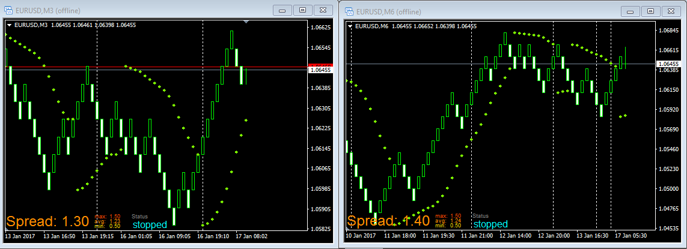Image resolution: width=687 pixels, height=249 pixels.
Task: Click the 1.05230 price level on M6 axis
Action: (668, 169)
